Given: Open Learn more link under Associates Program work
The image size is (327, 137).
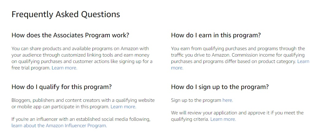Looking at the screenshot, I should click(x=64, y=68).
